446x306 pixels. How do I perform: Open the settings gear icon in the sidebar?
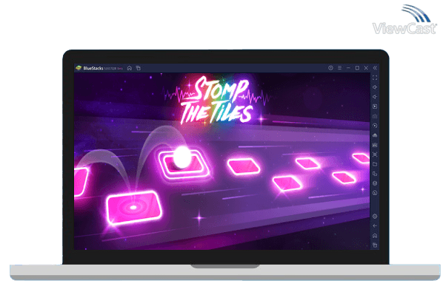click(x=375, y=217)
